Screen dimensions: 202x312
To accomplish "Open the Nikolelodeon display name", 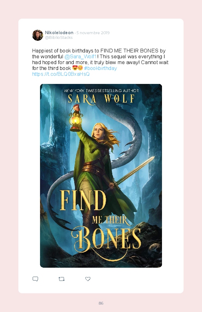I will tap(59, 33).
